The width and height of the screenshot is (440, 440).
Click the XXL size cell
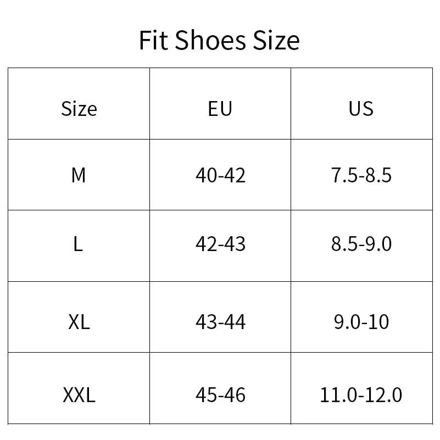tap(79, 394)
